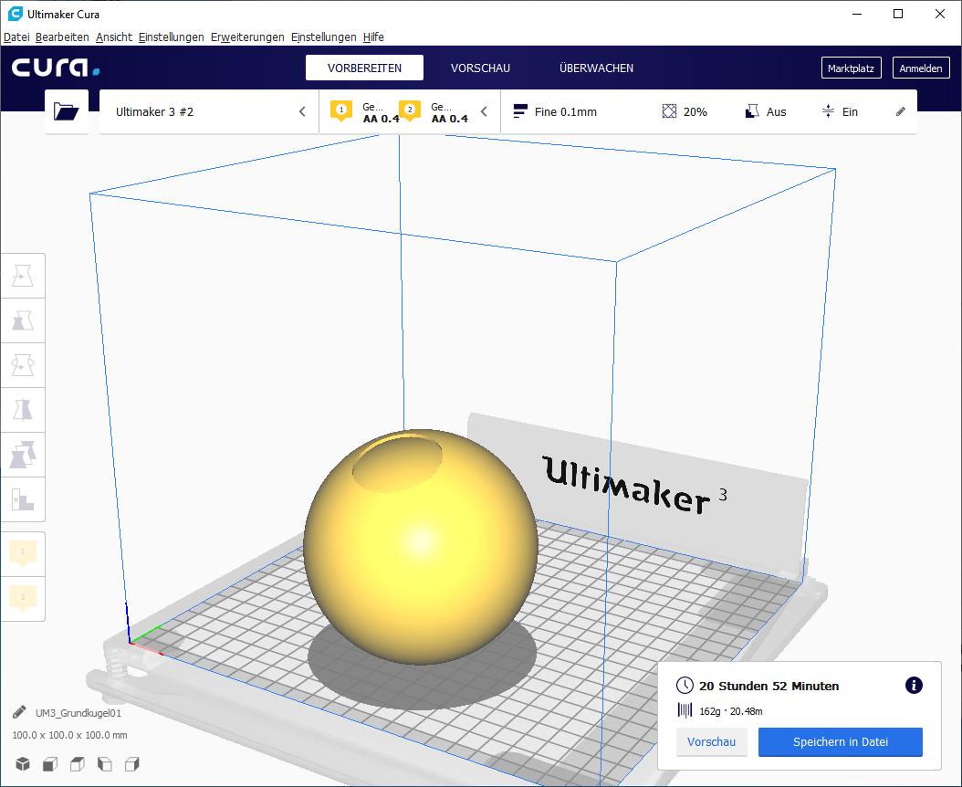Switch to the ÜBERWACHEN stage tab

click(596, 68)
